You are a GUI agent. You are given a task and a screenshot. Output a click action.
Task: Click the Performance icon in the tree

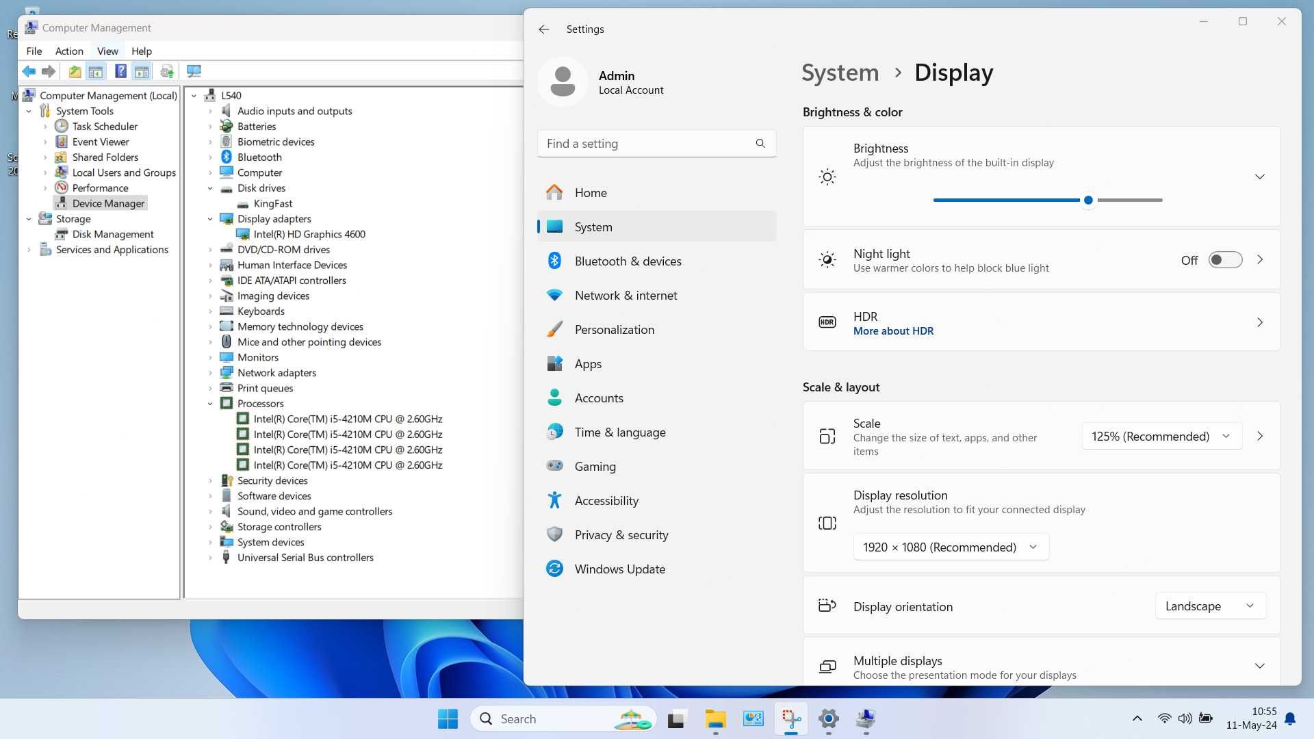pyautogui.click(x=62, y=187)
